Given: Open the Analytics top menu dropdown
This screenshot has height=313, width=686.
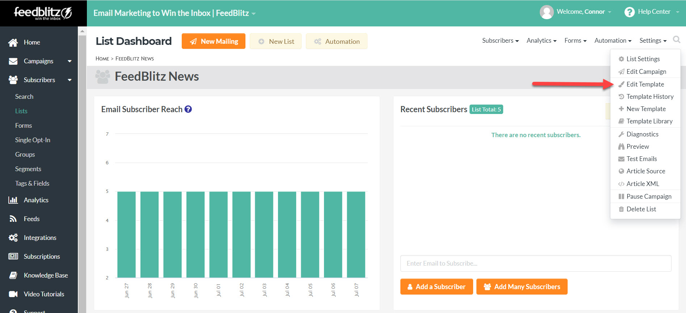Looking at the screenshot, I should point(542,41).
